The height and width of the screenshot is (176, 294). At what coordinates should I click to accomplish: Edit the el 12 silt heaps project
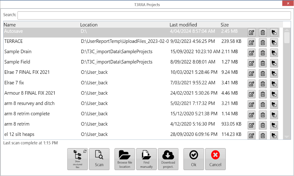pyautogui.click(x=252, y=135)
